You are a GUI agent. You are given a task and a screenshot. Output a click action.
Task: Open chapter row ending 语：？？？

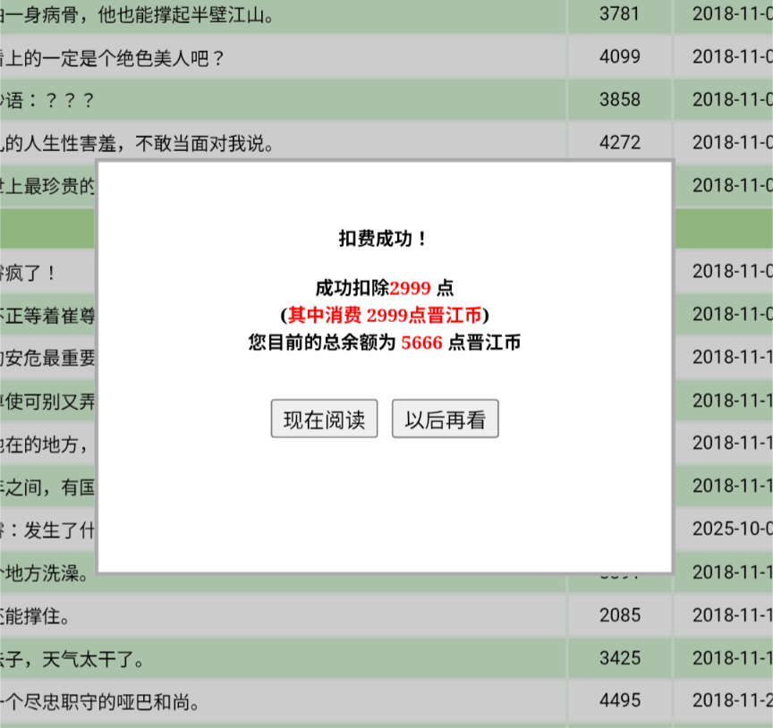click(47, 100)
